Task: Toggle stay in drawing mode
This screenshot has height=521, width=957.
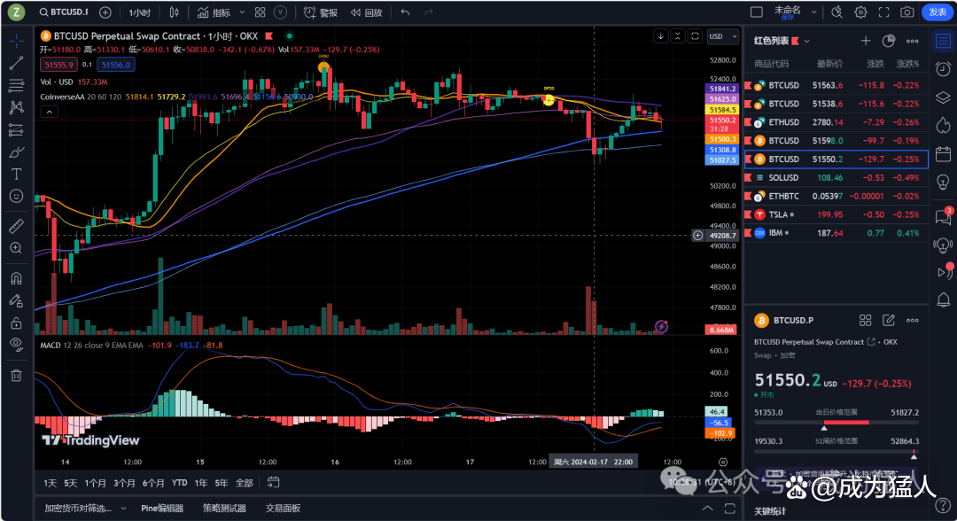Action: (x=17, y=300)
